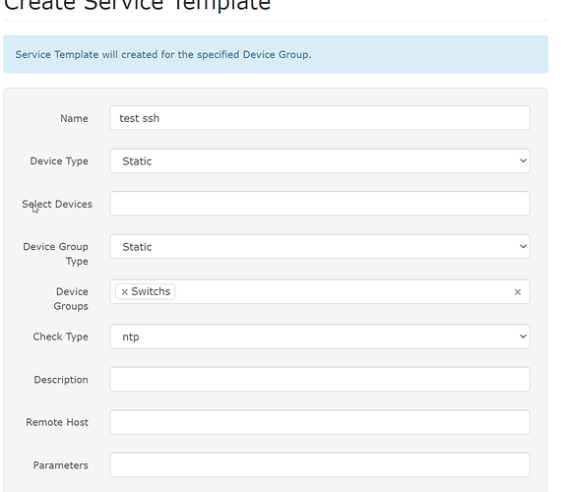Click the Check Type chevron arrow
Image resolution: width=563 pixels, height=492 pixels.
tap(524, 337)
